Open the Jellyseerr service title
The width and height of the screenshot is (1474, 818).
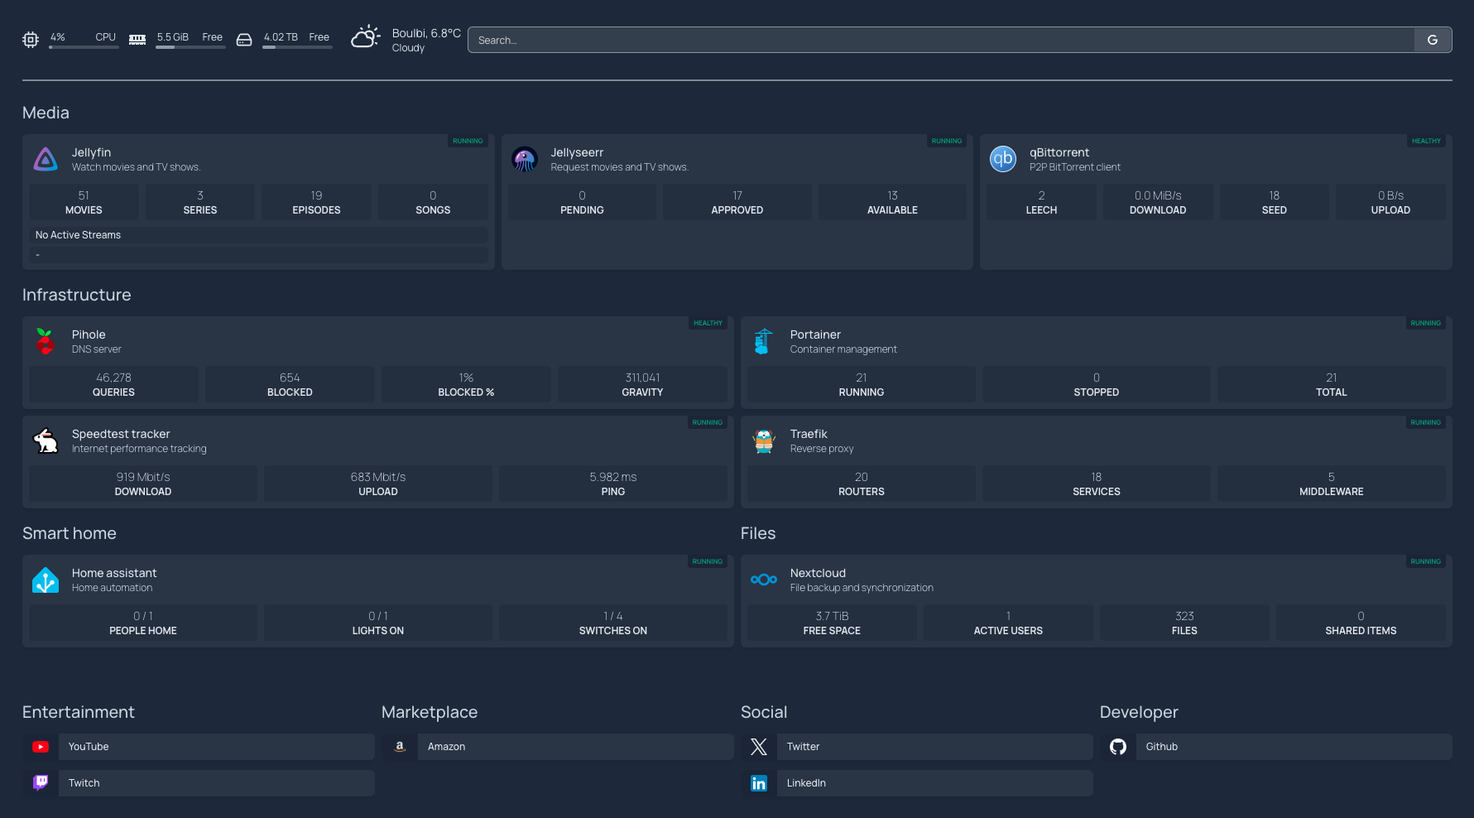coord(577,152)
